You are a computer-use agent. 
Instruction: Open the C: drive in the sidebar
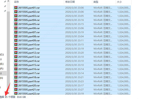(2, 55)
